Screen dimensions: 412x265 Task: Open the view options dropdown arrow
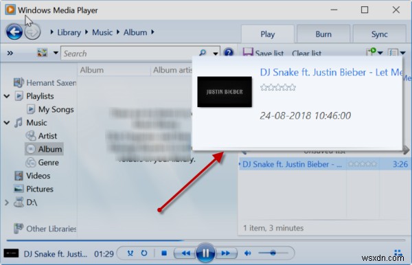56,53
